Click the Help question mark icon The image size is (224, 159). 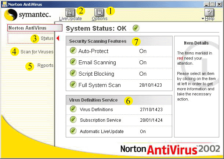pos(209,12)
